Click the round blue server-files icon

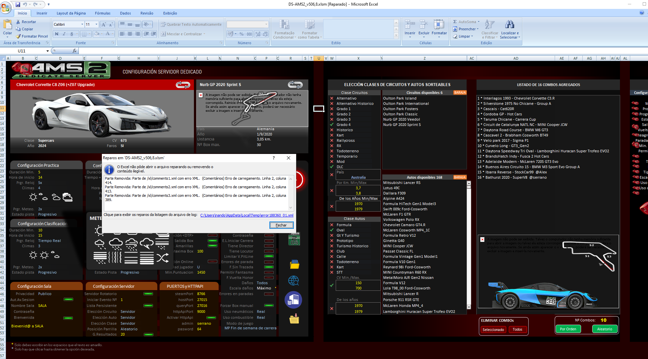(293, 300)
